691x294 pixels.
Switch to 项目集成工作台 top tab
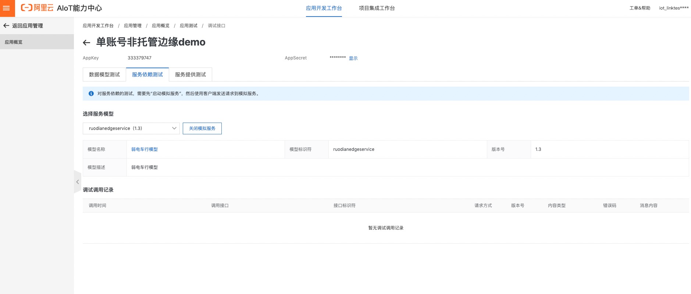click(377, 8)
